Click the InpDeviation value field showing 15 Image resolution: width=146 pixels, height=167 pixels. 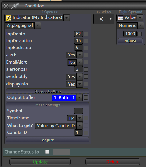pyautogui.click(x=78, y=41)
